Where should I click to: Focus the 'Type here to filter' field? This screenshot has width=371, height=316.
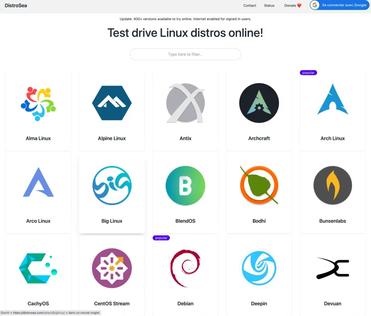pos(185,54)
